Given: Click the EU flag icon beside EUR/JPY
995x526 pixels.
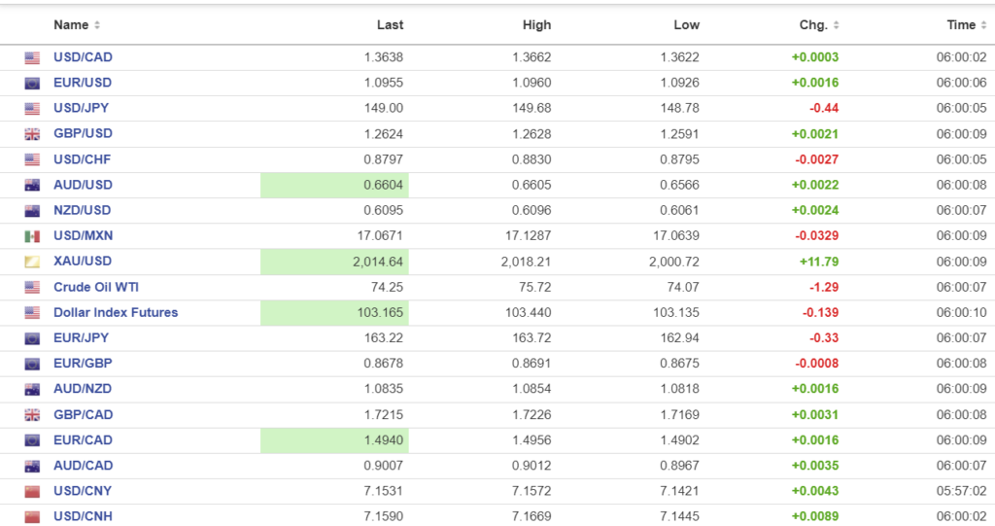Looking at the screenshot, I should click(32, 338).
